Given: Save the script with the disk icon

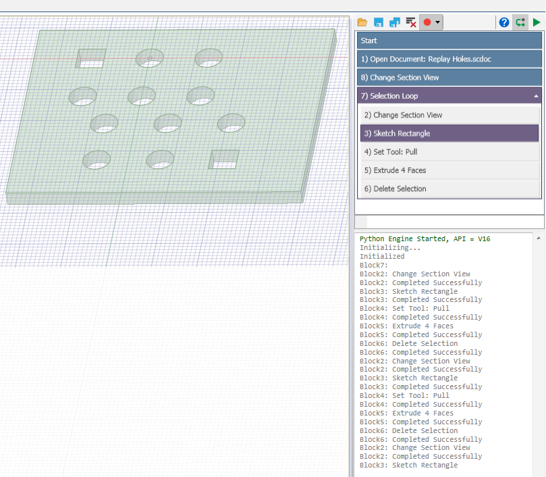Looking at the screenshot, I should click(x=379, y=23).
